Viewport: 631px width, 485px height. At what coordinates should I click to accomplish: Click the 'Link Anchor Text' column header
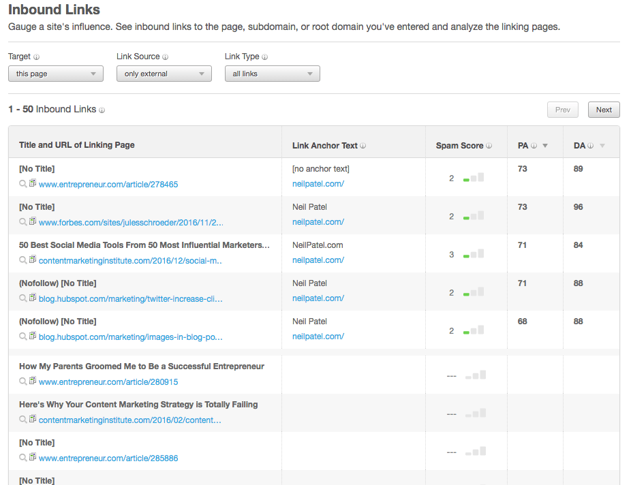325,146
